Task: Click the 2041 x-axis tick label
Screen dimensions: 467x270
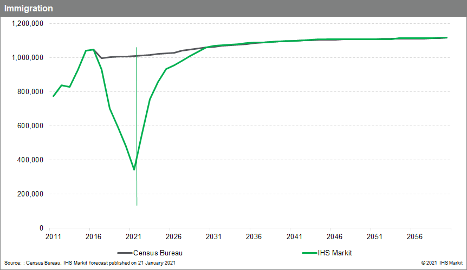Action: (x=294, y=237)
